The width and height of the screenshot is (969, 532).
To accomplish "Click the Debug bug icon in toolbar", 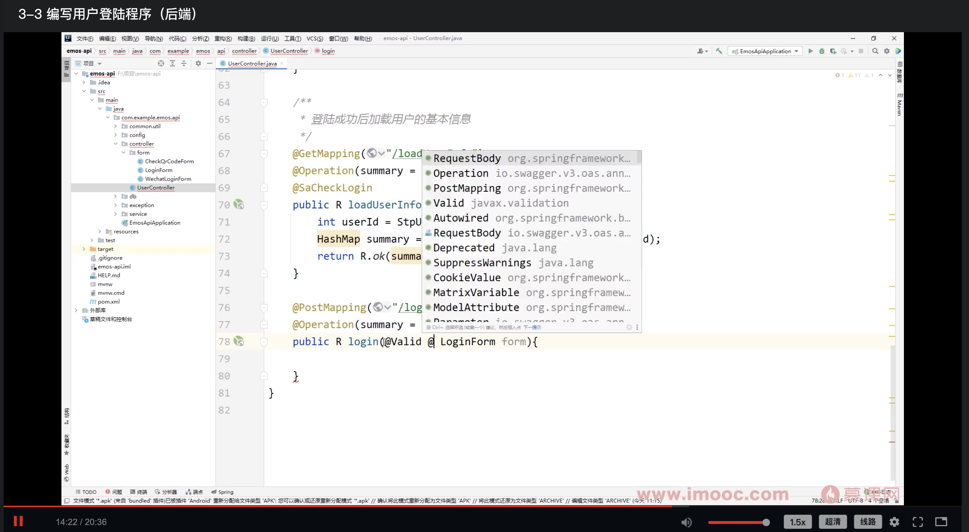I will click(x=822, y=51).
